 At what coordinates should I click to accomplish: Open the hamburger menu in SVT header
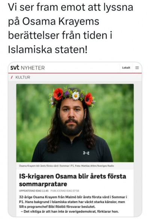pos(137,67)
